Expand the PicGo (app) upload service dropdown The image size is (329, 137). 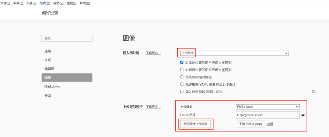coord(268,107)
